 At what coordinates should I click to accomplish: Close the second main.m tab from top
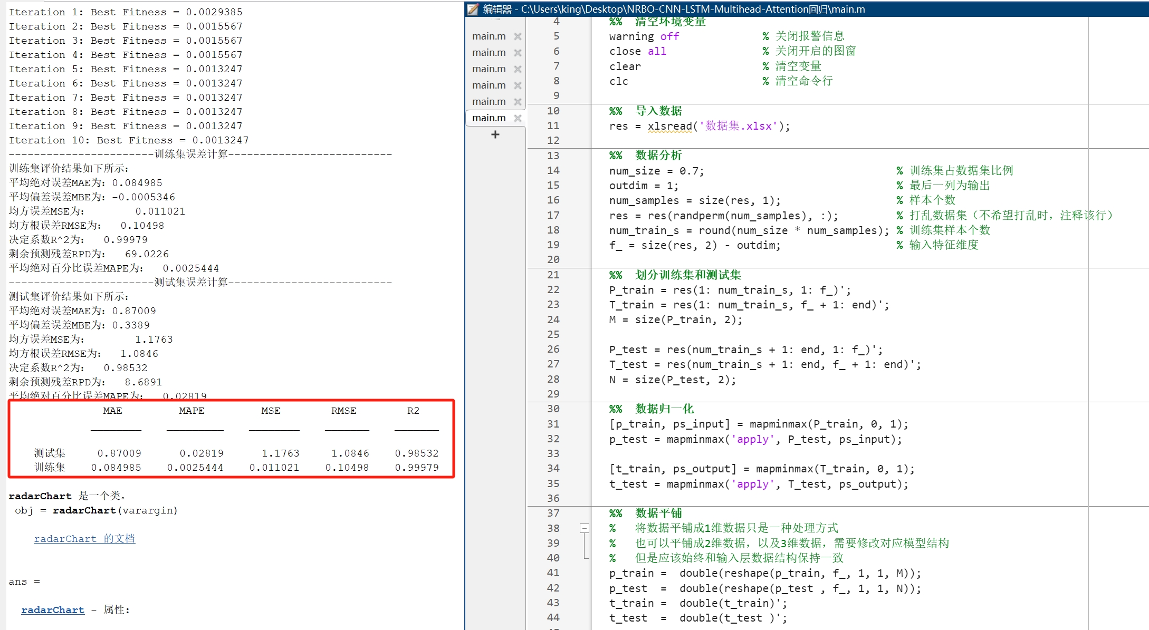(x=518, y=53)
